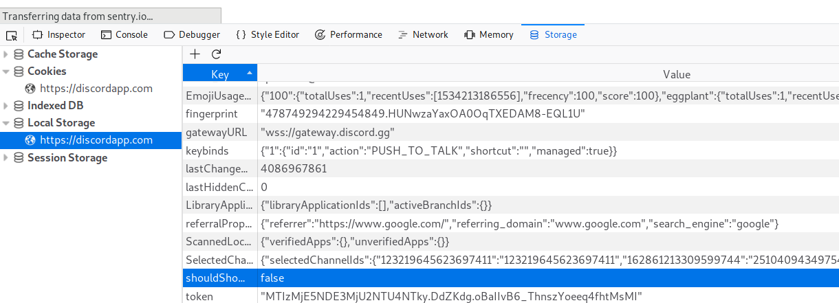
Task: Click the EmojiUsage totalUses value cell
Action: 548,95
